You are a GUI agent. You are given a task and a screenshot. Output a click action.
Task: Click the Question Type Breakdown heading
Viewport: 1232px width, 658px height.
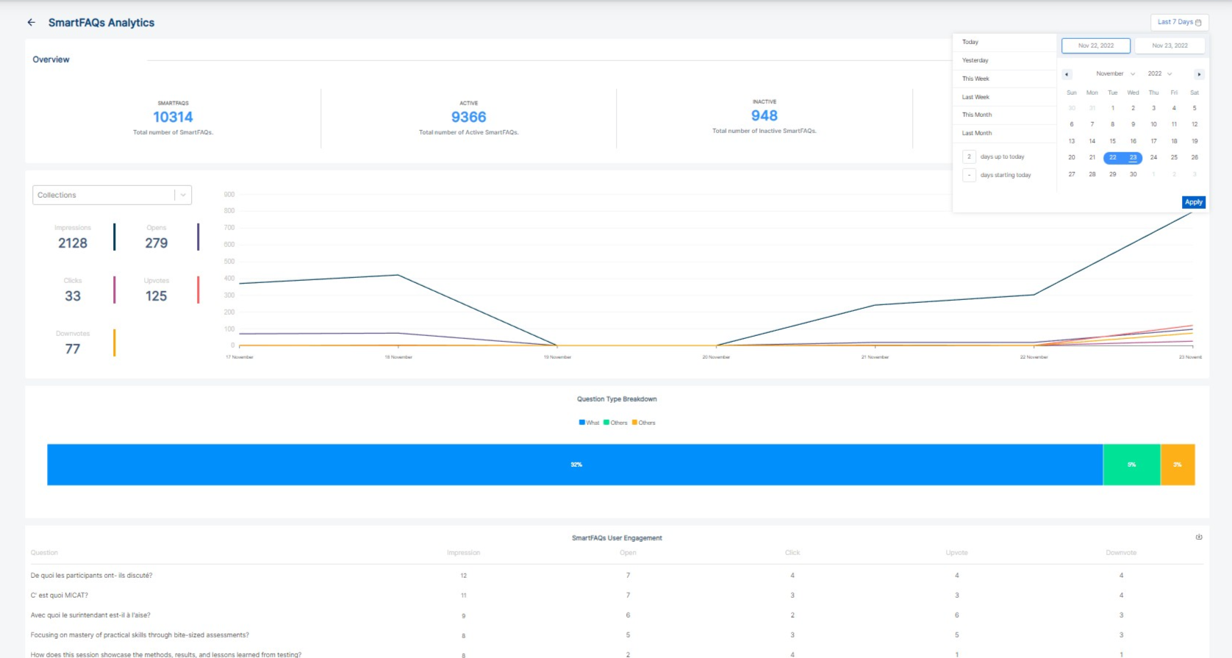[x=617, y=399]
